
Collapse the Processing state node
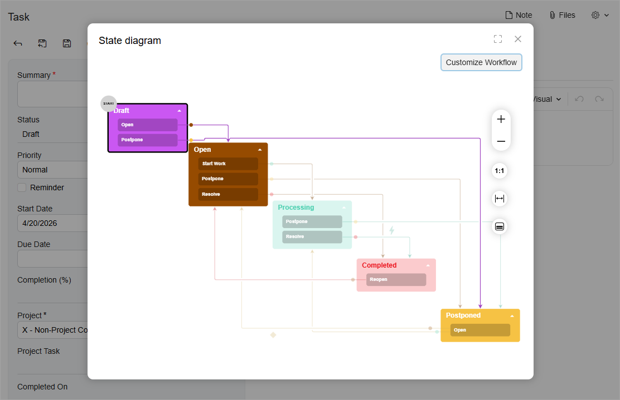[344, 208]
